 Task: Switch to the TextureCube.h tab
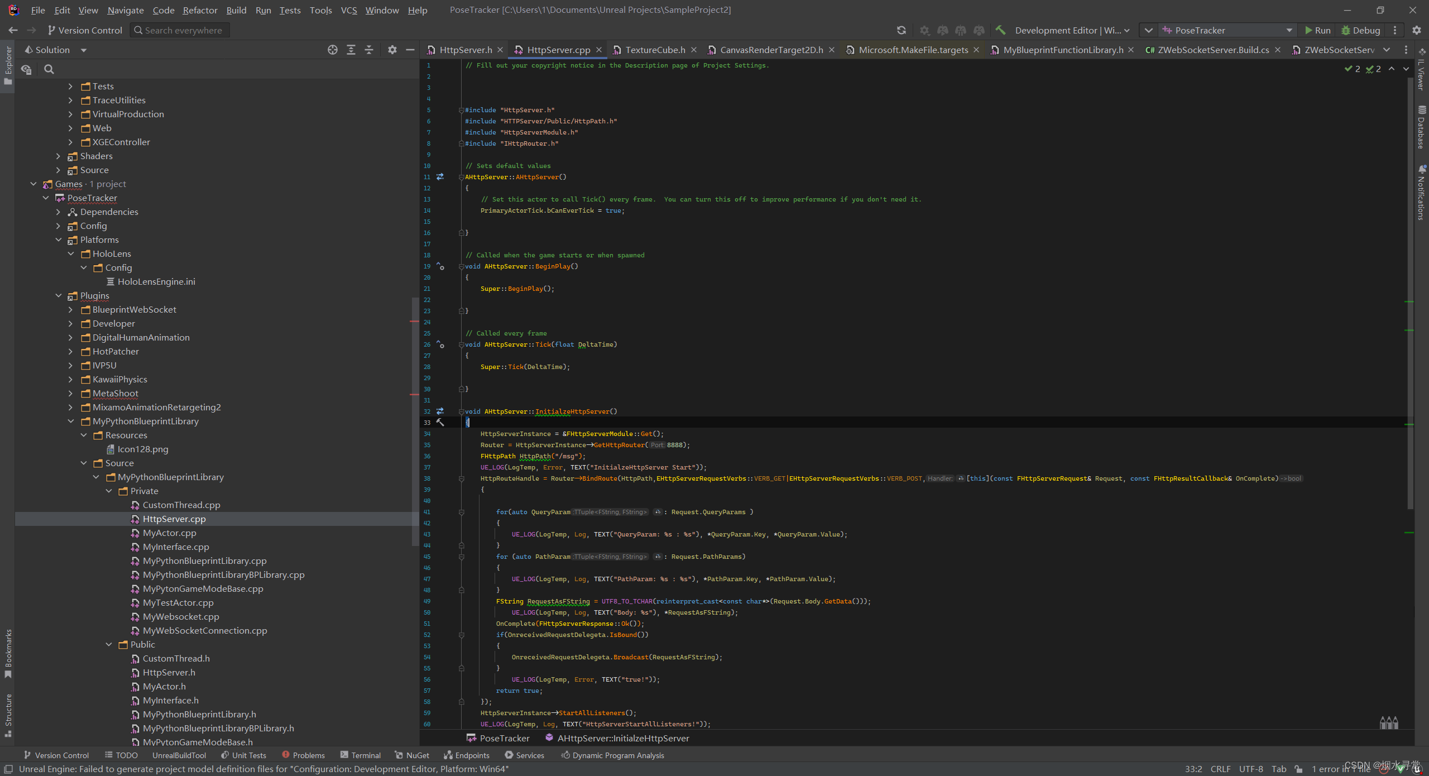point(655,50)
